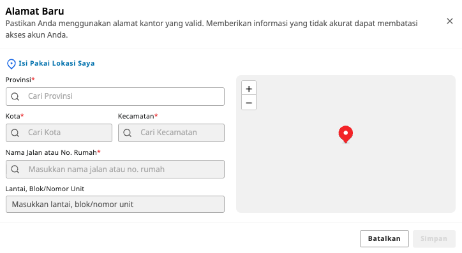The width and height of the screenshot is (462, 253).
Task: Click the search icon in Provinsi field
Action: pyautogui.click(x=15, y=96)
